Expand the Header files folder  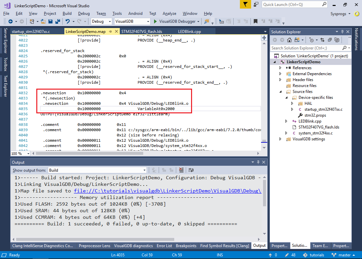pyautogui.click(x=280, y=80)
